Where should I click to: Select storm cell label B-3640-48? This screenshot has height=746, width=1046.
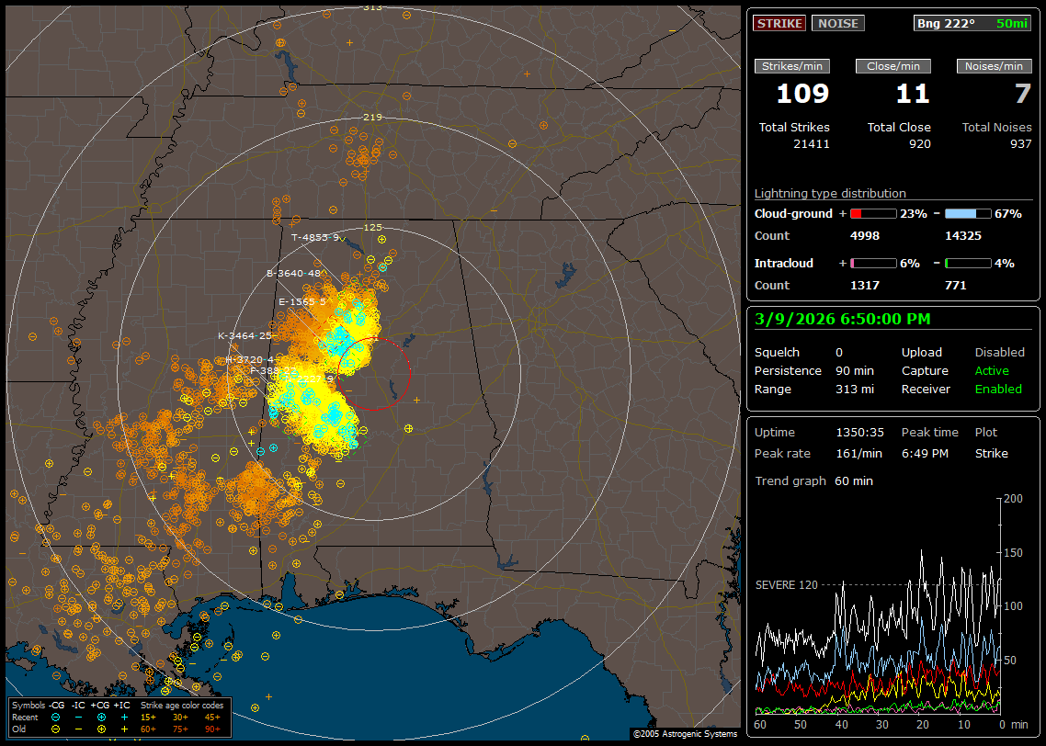[293, 273]
